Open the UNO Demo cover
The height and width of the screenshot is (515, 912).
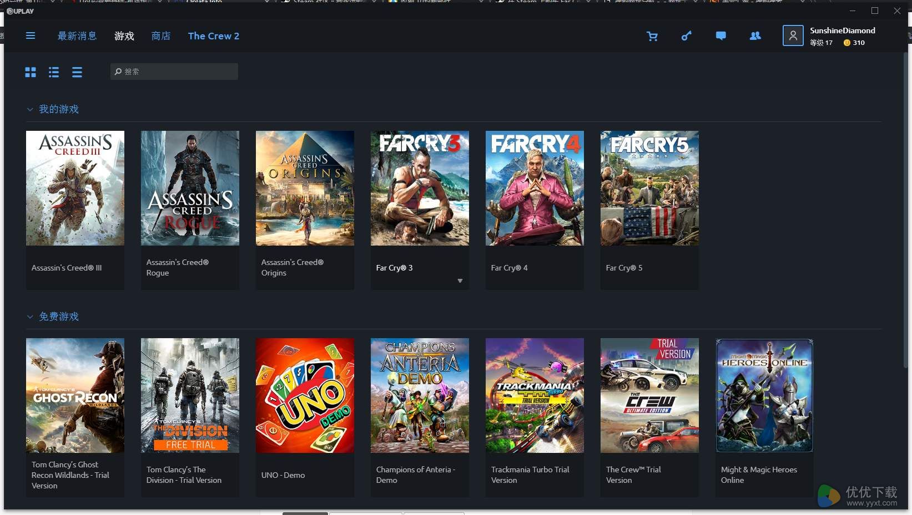(305, 396)
